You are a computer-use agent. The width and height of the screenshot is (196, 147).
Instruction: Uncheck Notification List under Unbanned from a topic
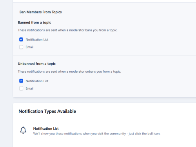(21, 81)
